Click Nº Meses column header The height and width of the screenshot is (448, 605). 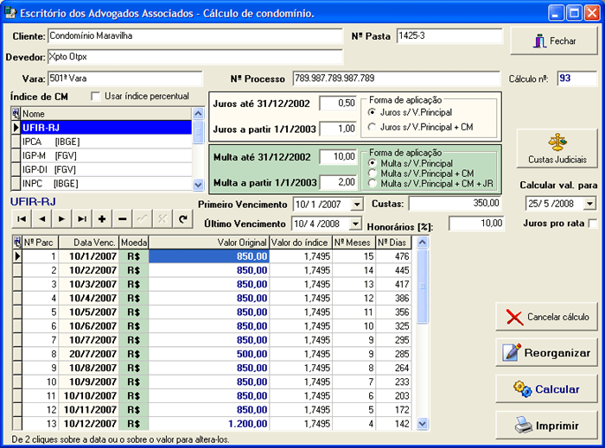click(354, 243)
